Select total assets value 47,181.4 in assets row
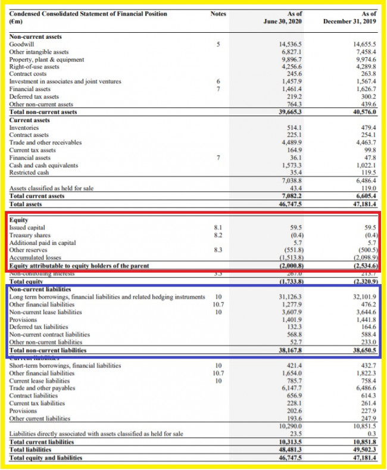The width and height of the screenshot is (387, 470). coord(364,204)
